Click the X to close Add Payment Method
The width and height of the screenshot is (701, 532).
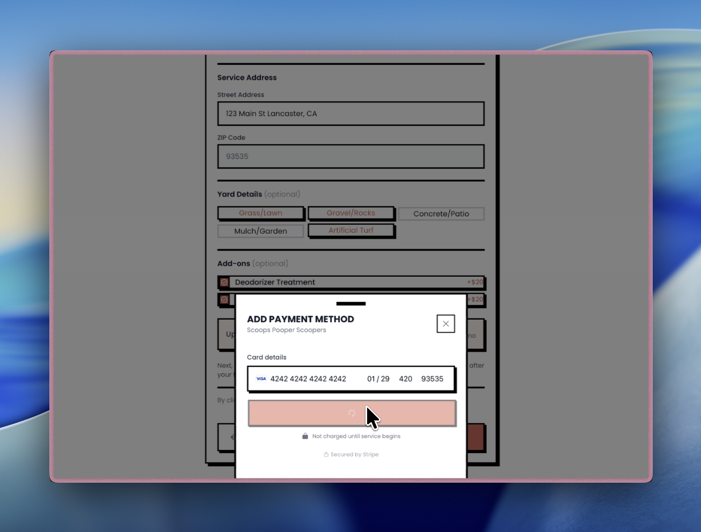coord(446,323)
